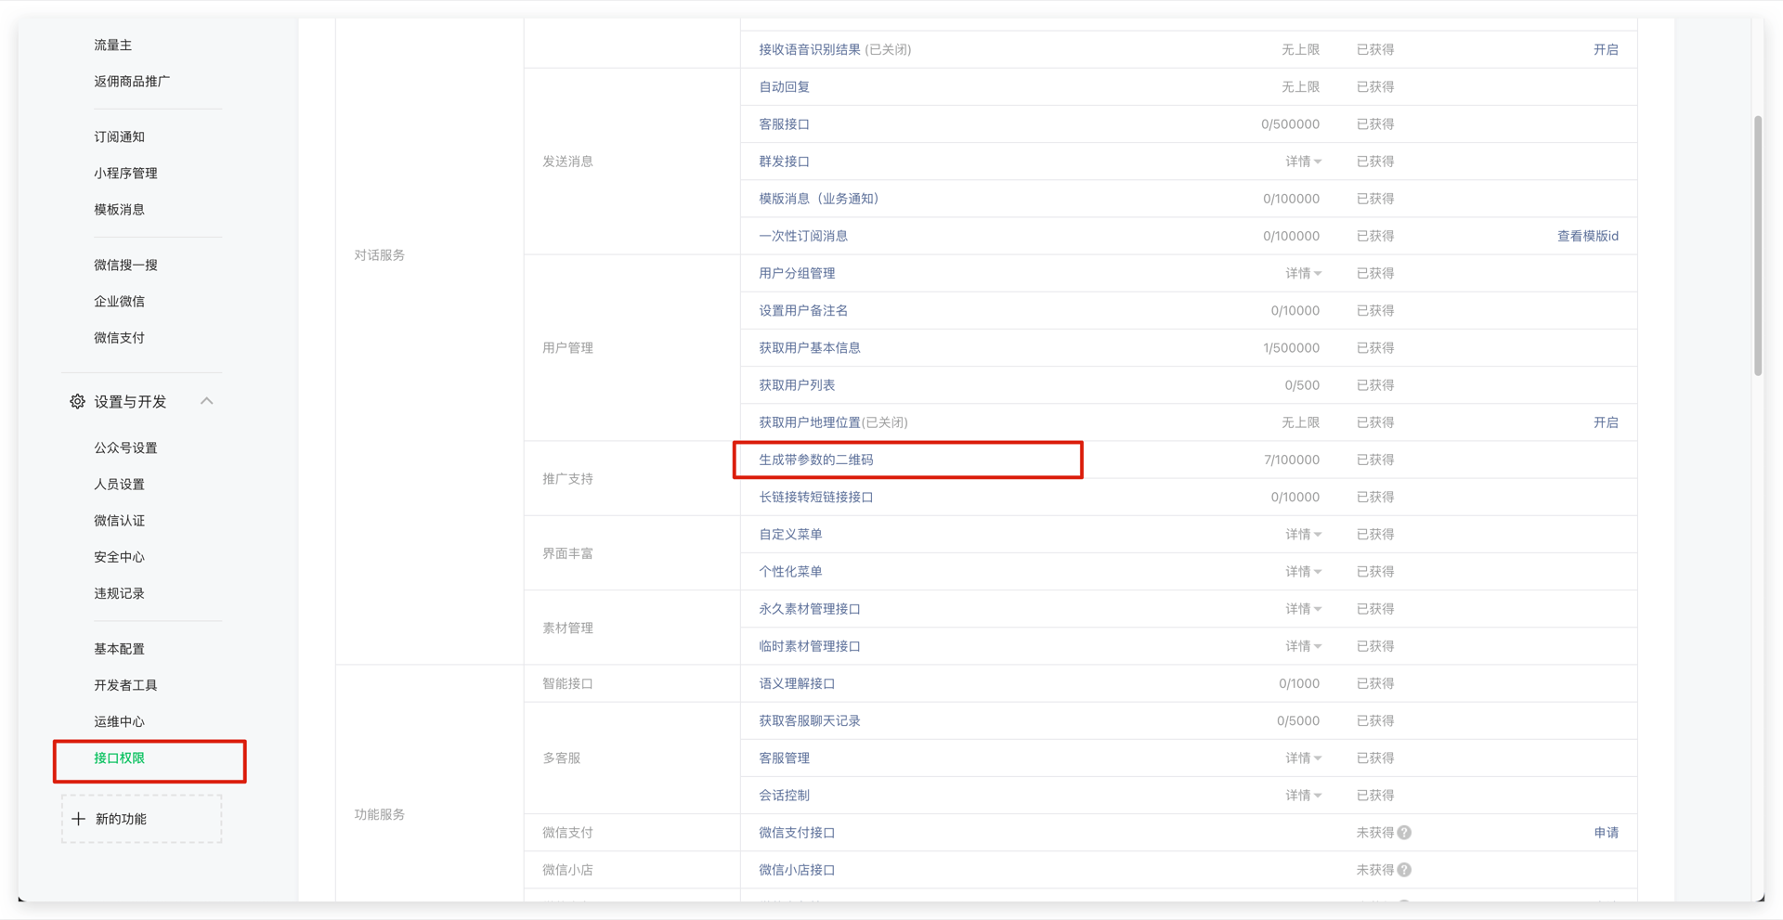Click the vertical page scrollbar
Screen dimensions: 1783x920
1757,246
